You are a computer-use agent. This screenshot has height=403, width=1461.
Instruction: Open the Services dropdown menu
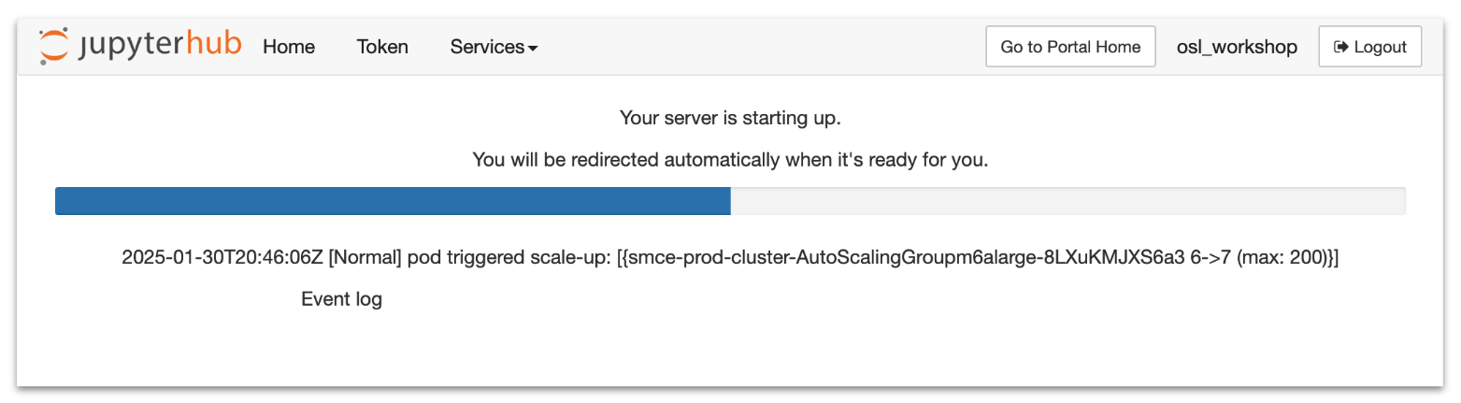click(486, 47)
